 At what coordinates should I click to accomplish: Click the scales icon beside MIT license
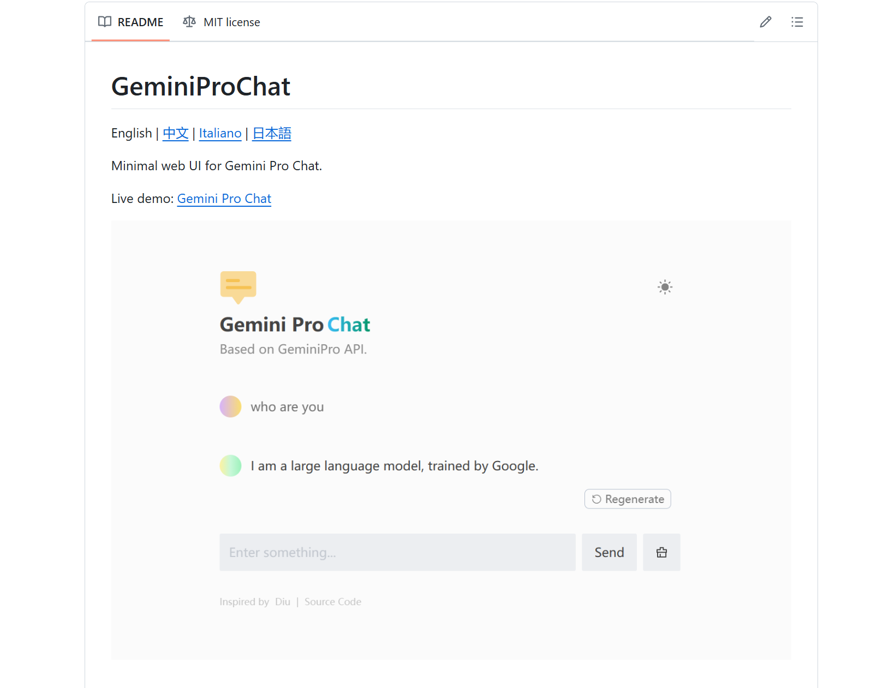[x=189, y=22]
